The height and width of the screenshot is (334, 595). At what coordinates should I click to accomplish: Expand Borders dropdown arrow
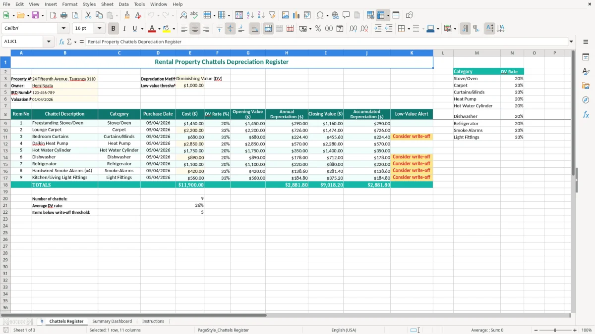pos(409,29)
